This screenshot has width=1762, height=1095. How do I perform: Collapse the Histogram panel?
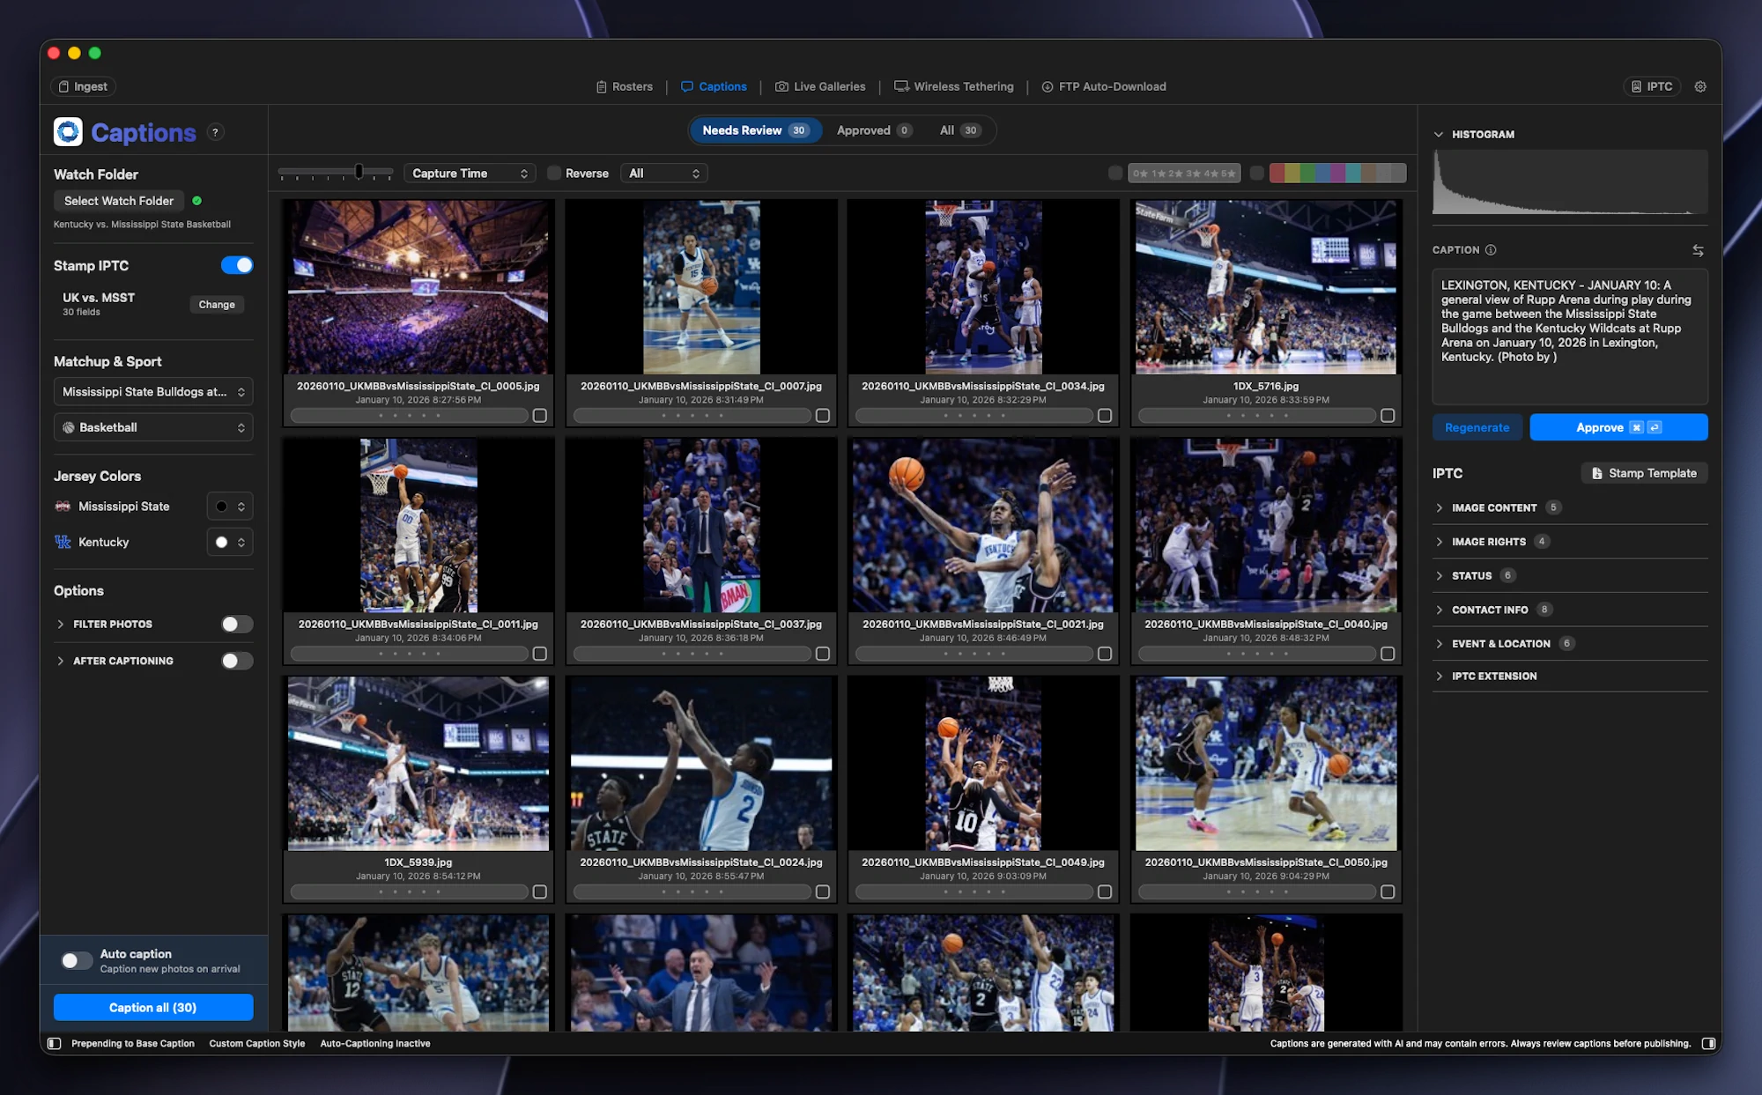click(1439, 135)
